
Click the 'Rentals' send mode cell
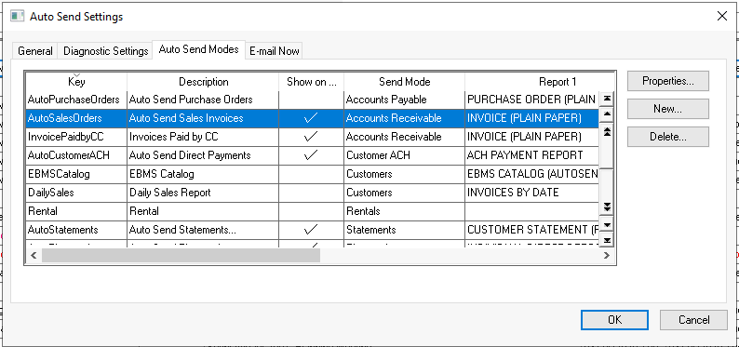404,211
